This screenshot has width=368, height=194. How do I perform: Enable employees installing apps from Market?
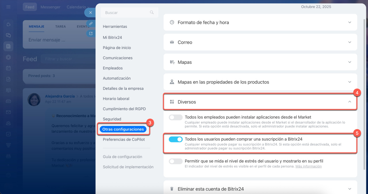pos(176,117)
